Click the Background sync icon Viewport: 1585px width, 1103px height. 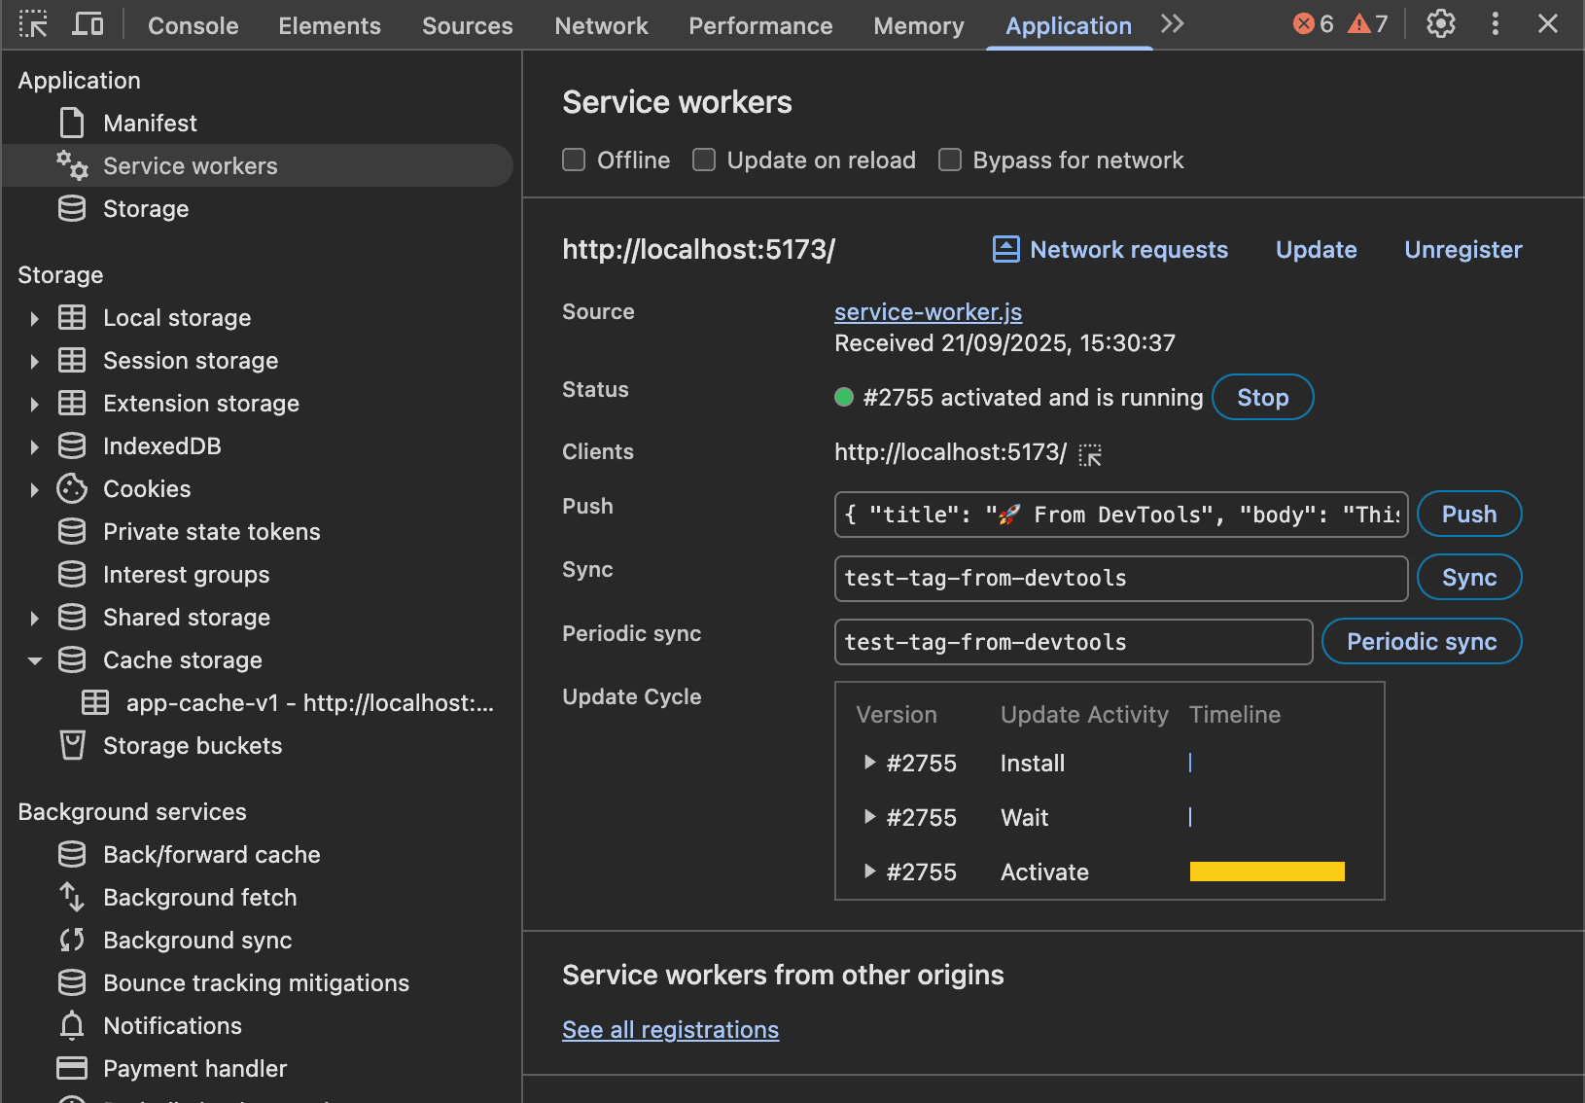72,941
